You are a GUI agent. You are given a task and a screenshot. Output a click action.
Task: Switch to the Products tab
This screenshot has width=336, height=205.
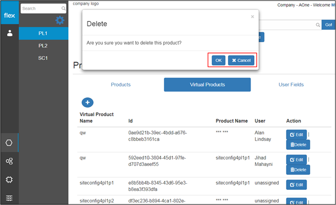click(121, 84)
